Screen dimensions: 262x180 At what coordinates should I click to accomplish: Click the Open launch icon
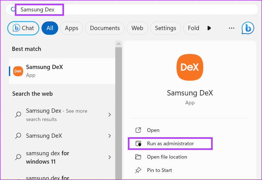point(138,130)
